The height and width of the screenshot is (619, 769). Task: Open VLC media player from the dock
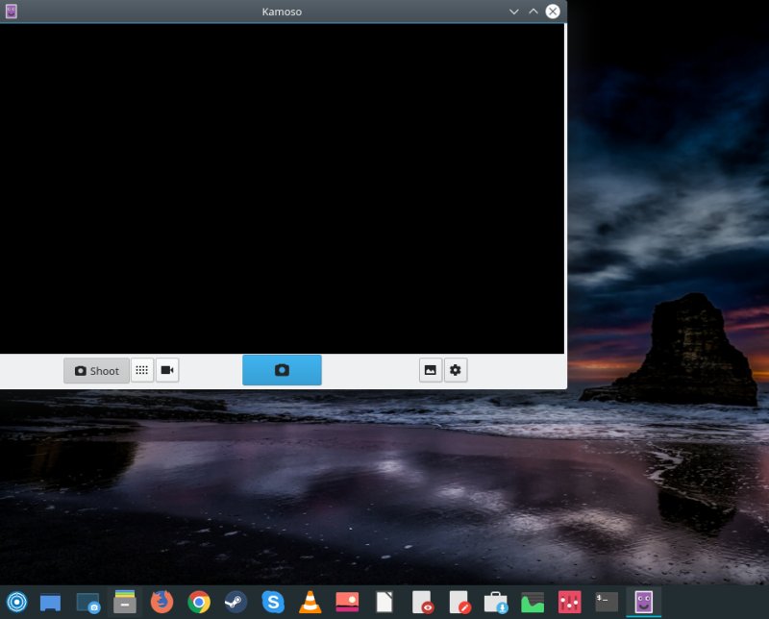(310, 605)
